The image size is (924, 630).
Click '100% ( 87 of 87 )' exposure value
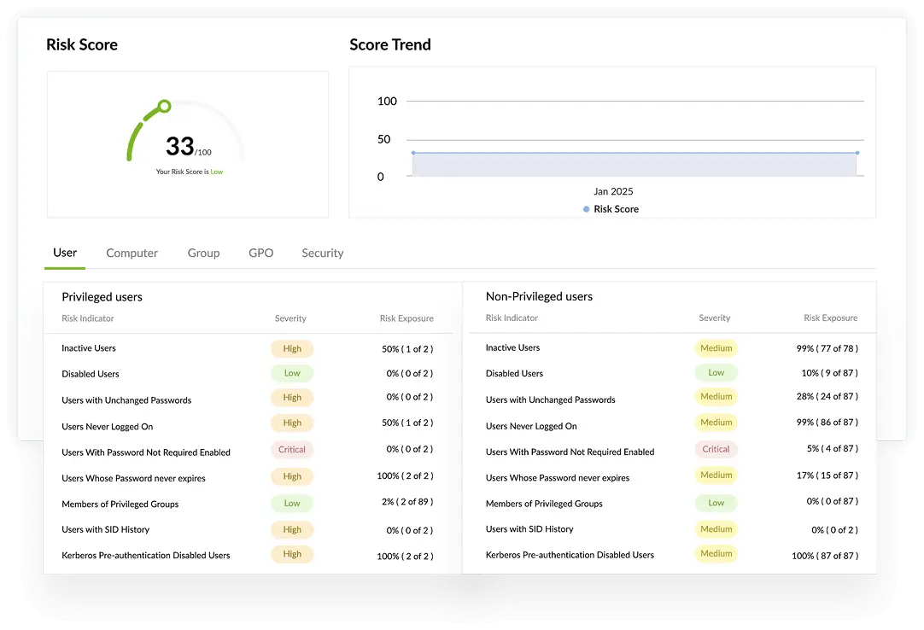pyautogui.click(x=825, y=556)
